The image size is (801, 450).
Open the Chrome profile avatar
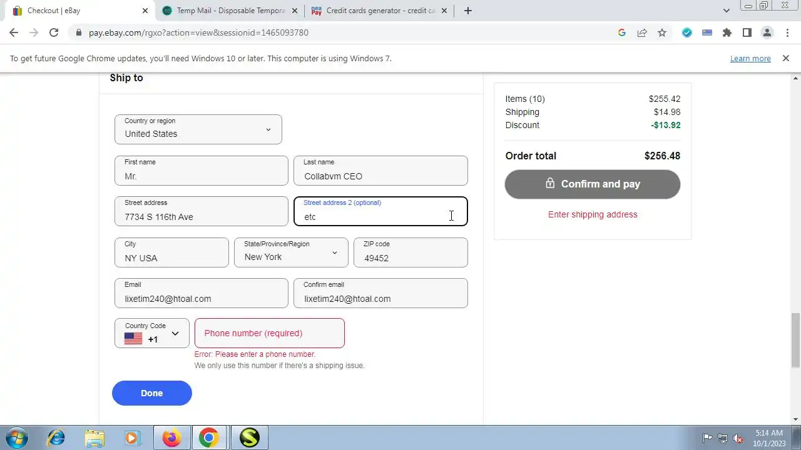(x=767, y=32)
